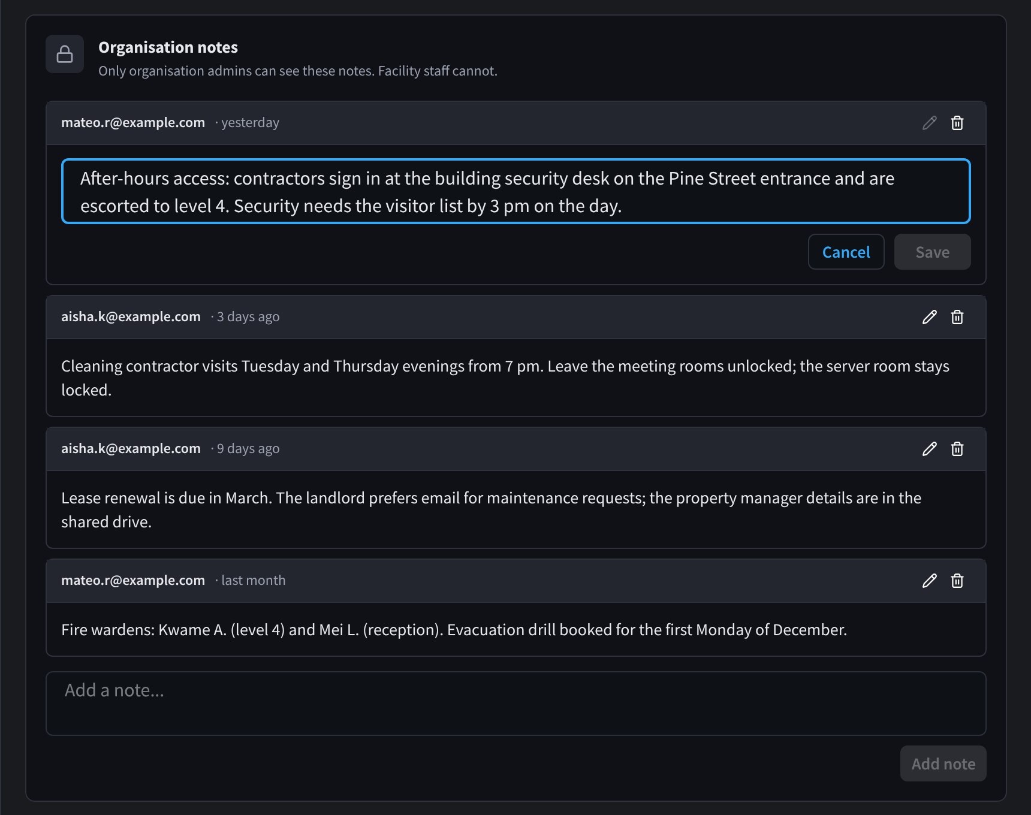Viewport: 1031px width, 815px height.
Task: Click the cleaning contractor note text
Action: [x=505, y=378]
